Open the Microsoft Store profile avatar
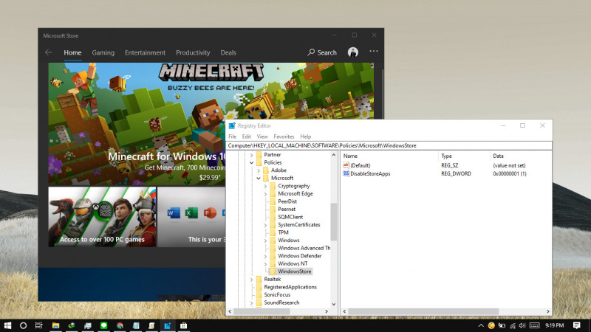The image size is (591, 332). pyautogui.click(x=353, y=52)
